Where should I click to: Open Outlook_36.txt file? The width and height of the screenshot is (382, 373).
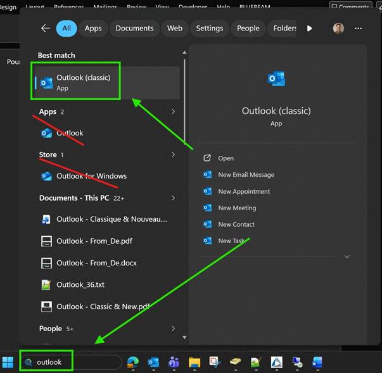pyautogui.click(x=73, y=284)
